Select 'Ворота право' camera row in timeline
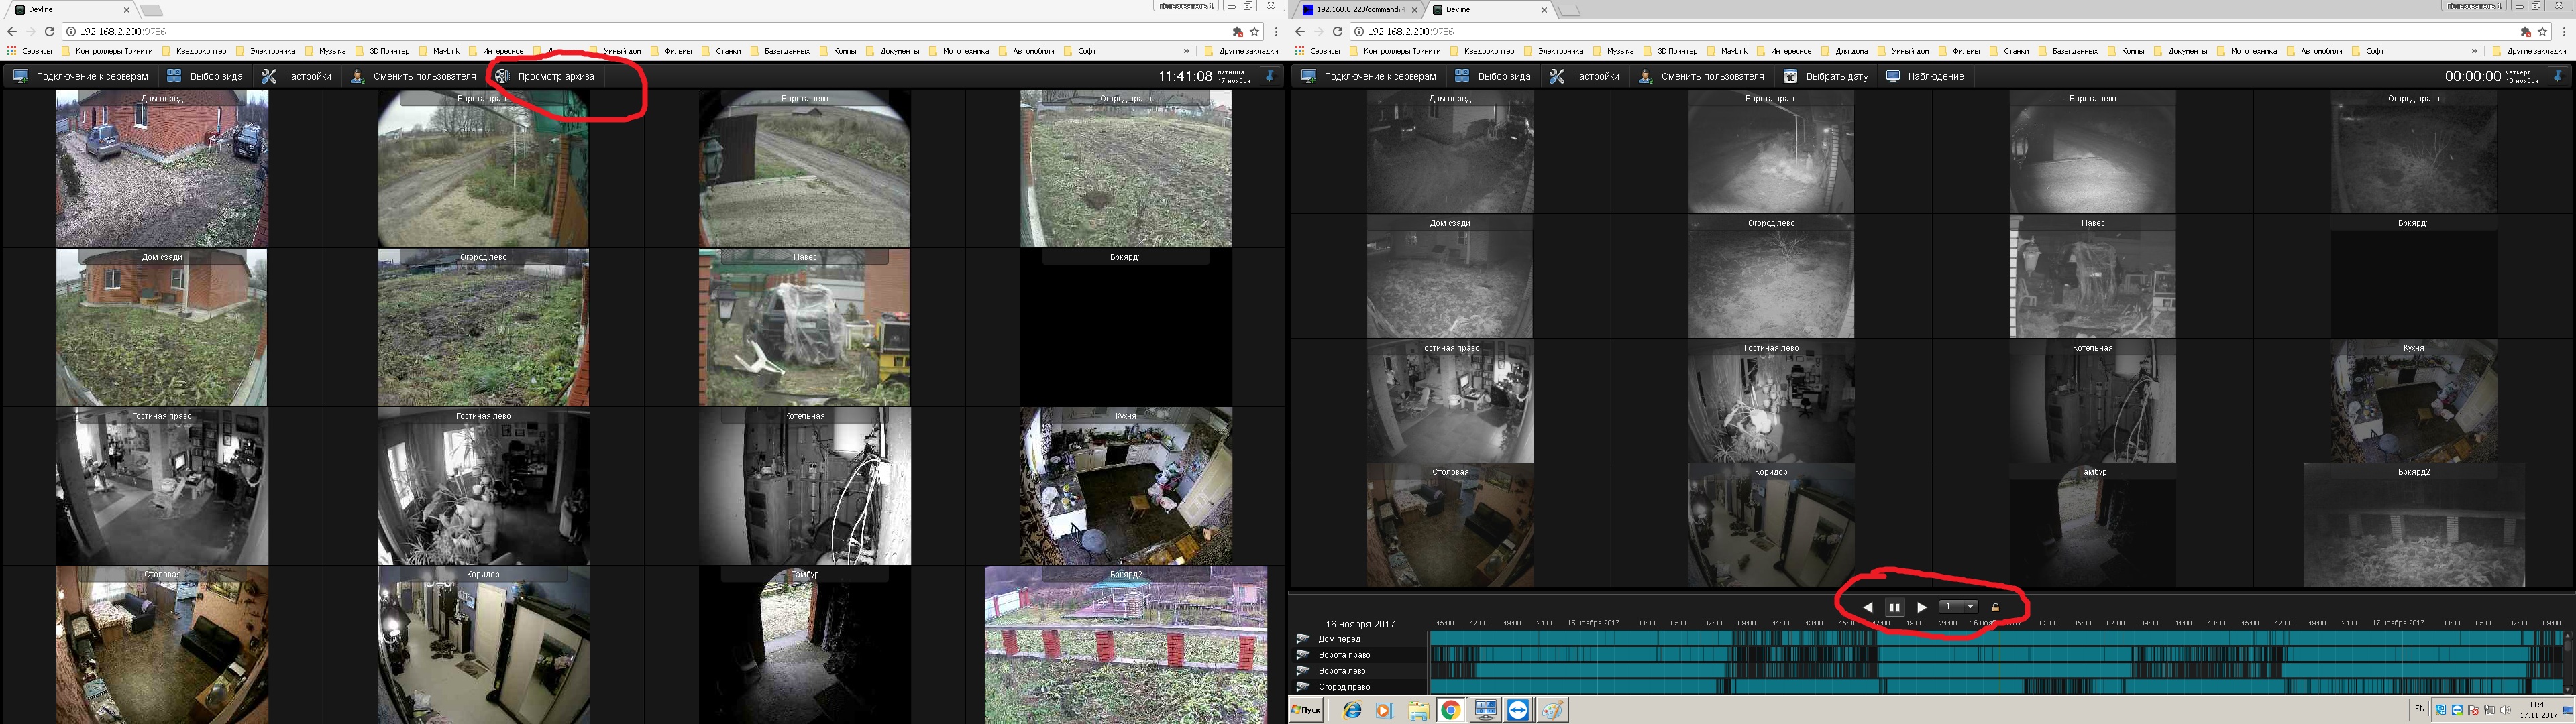 point(1344,655)
